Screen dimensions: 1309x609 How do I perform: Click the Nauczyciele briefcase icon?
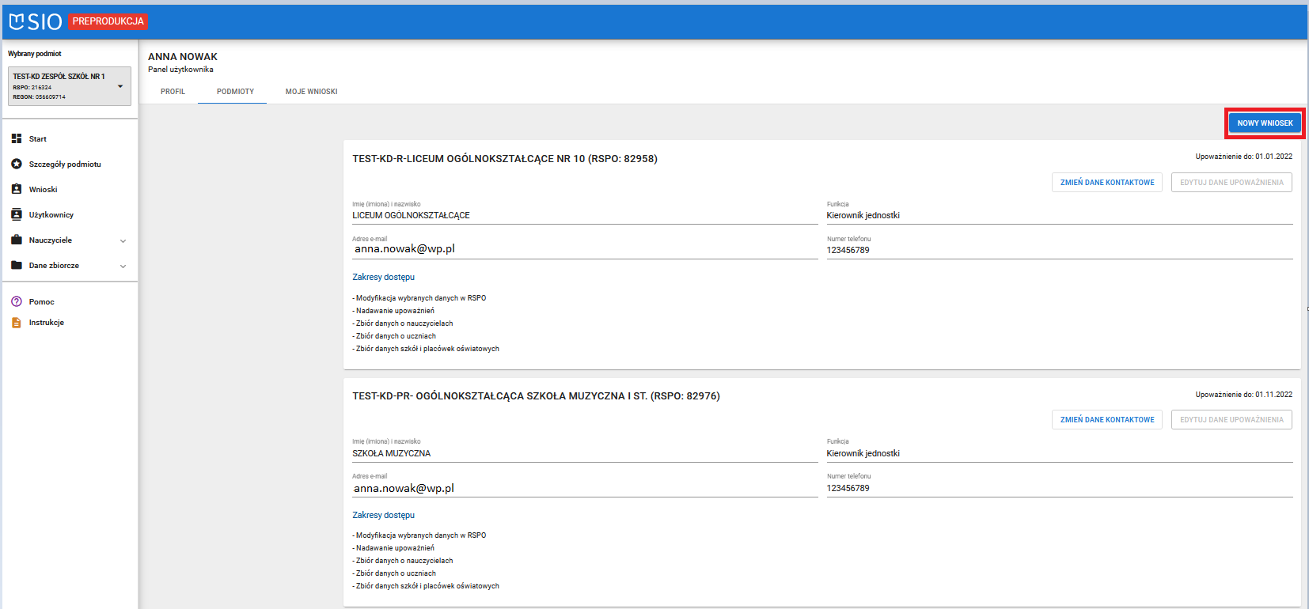coord(17,240)
